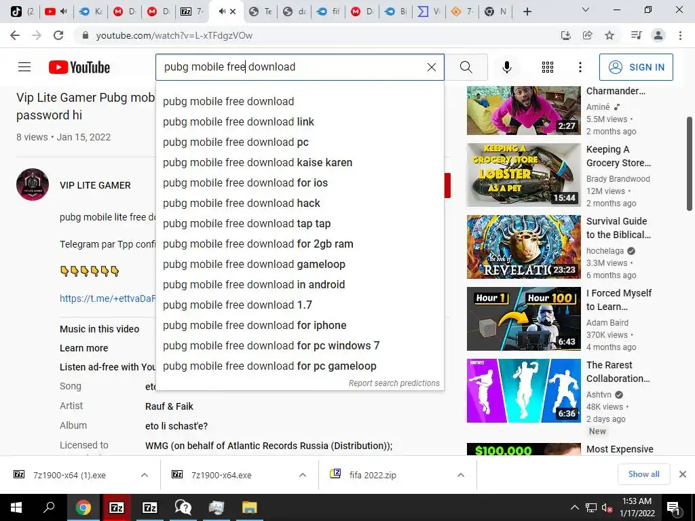Screen dimensions: 695x521
Task: Select suggestion 'pubg mobile free download for ios'
Action: (x=299, y=183)
